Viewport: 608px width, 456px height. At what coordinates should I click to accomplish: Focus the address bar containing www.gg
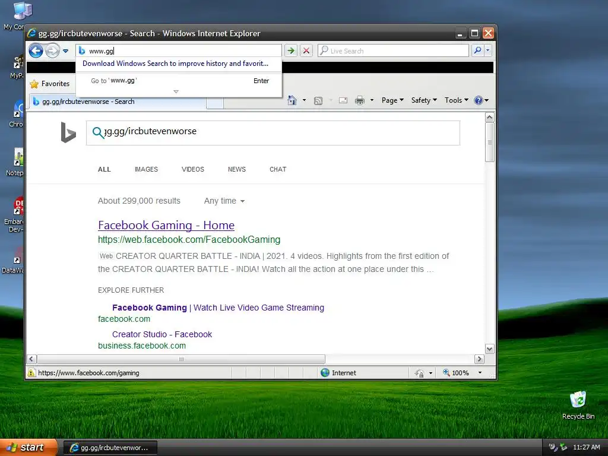178,51
